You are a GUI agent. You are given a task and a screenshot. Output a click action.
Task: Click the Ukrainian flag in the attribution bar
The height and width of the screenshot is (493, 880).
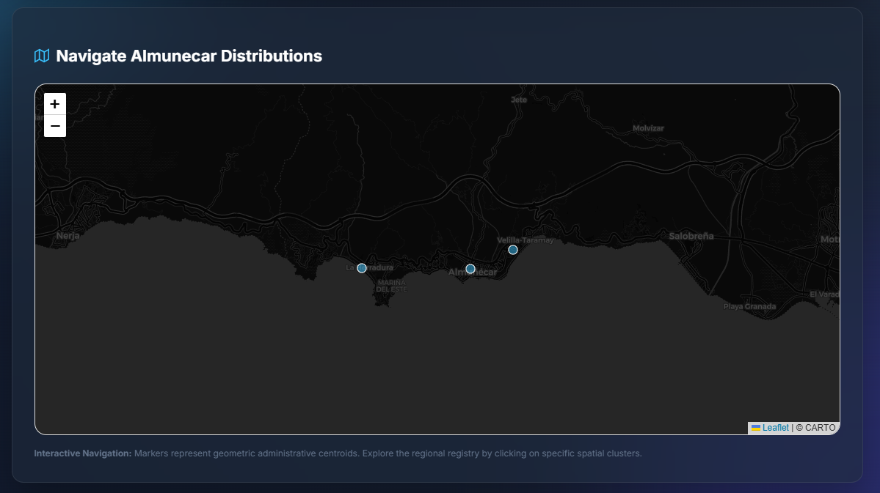(x=756, y=428)
